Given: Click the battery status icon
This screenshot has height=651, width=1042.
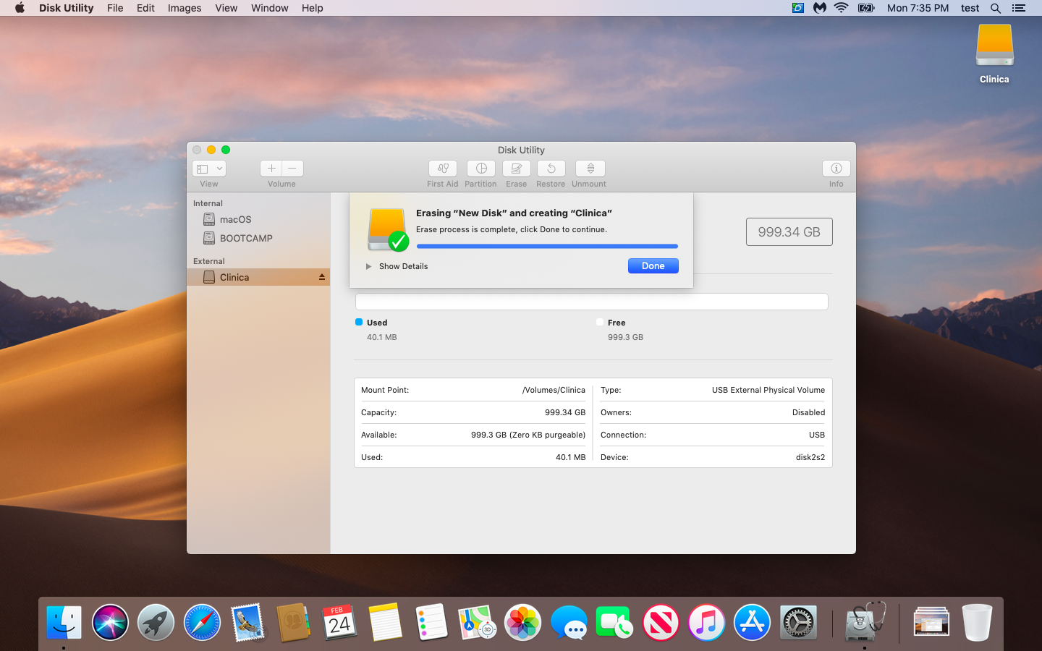Looking at the screenshot, I should [x=866, y=8].
